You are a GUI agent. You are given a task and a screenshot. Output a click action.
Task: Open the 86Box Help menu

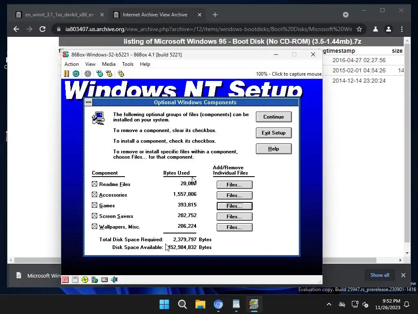pos(145,64)
